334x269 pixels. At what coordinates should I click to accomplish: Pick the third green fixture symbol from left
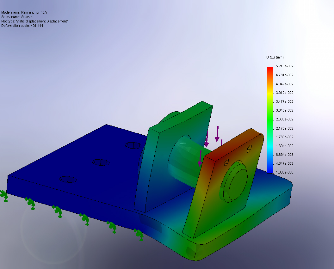click(x=58, y=211)
